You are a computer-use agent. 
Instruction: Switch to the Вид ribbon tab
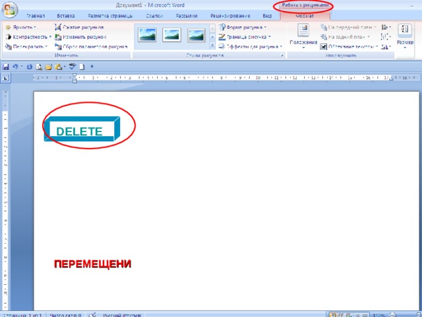click(x=267, y=16)
